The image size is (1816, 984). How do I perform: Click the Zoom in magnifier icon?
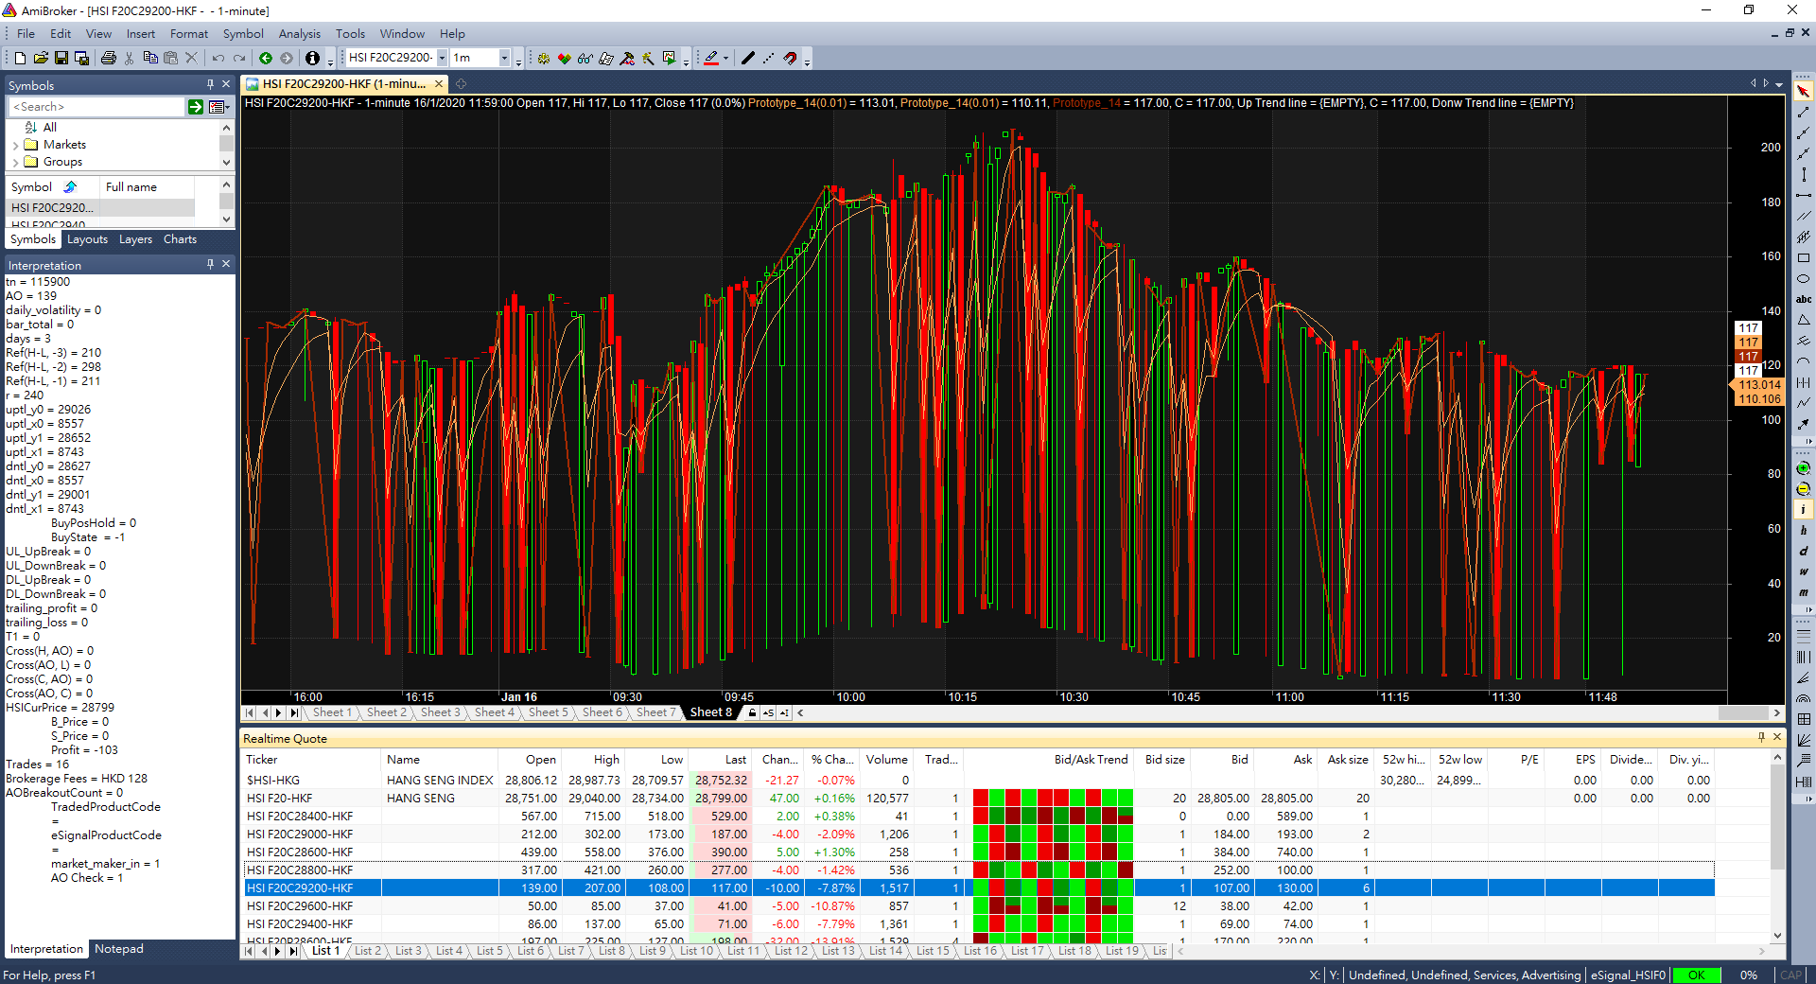click(1803, 468)
